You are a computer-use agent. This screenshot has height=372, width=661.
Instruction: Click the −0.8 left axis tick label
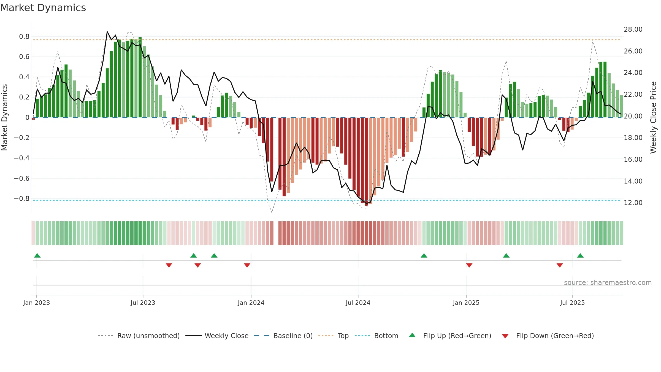pyautogui.click(x=22, y=199)
